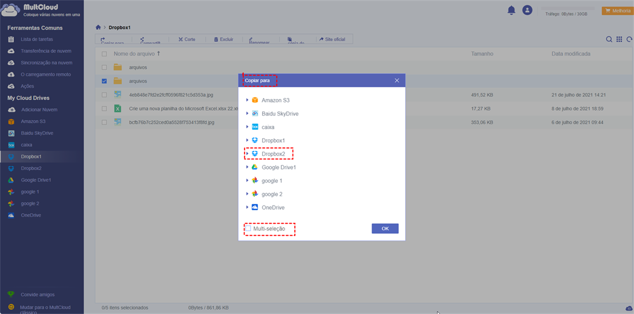This screenshot has width=634, height=314.
Task: Confirm with the OK button
Action: [x=385, y=229]
